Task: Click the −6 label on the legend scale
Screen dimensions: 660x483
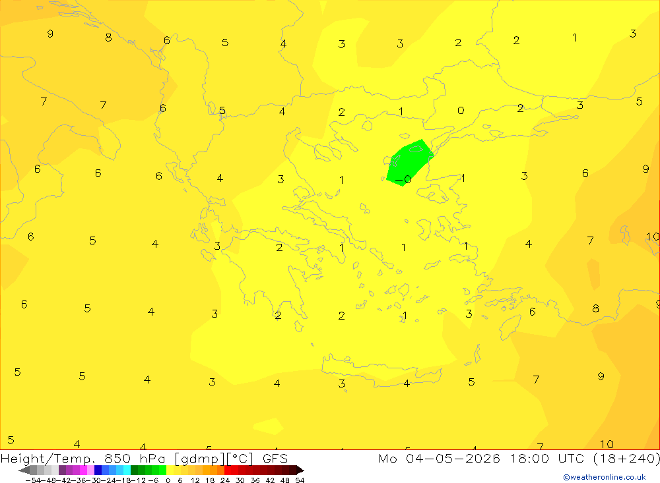Action: pyautogui.click(x=153, y=480)
